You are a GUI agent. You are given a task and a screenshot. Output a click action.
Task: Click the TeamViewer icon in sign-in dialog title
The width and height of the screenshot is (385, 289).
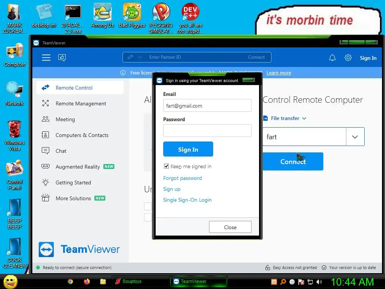159,81
